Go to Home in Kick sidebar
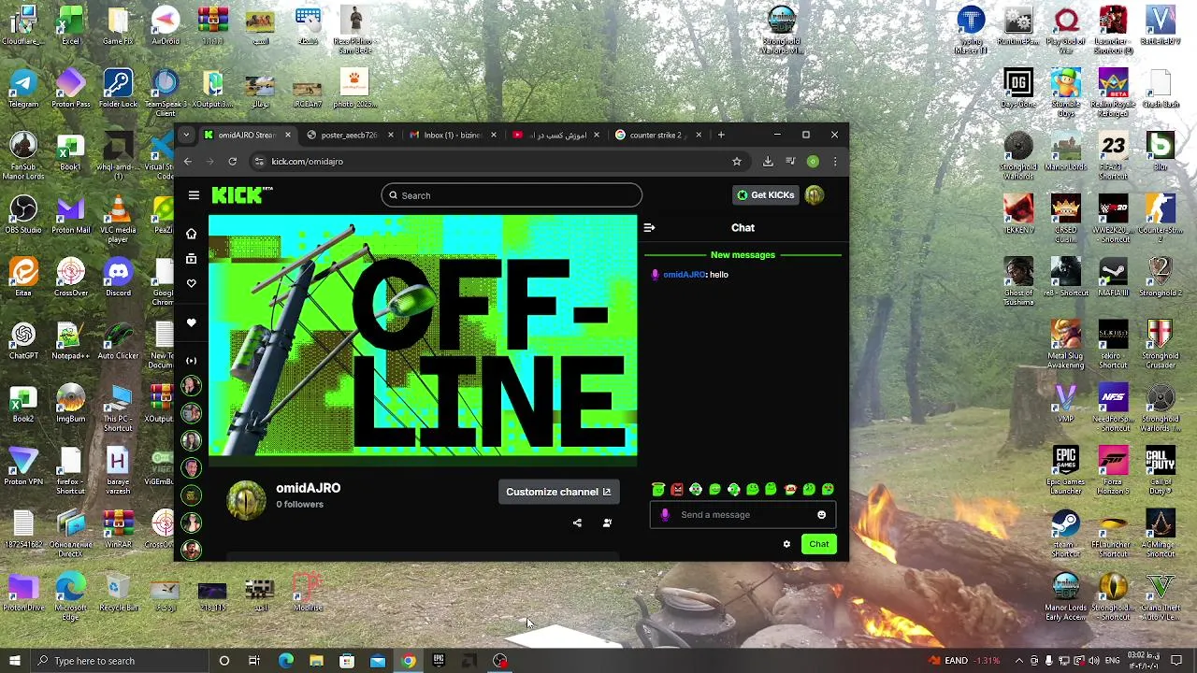 click(x=192, y=233)
